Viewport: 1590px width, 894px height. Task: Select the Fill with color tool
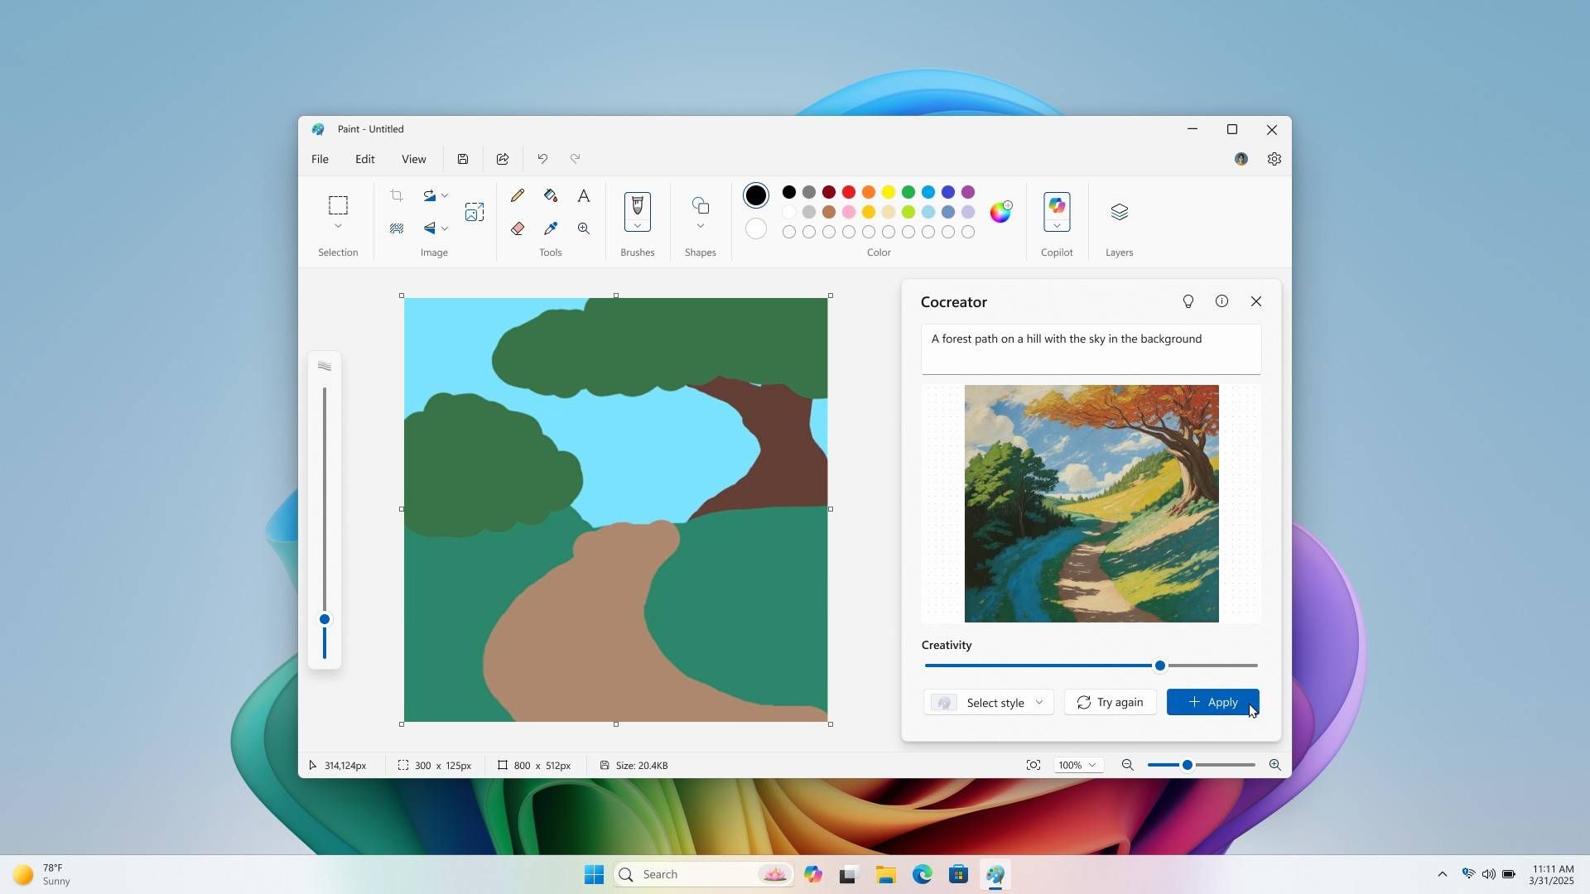coord(550,195)
